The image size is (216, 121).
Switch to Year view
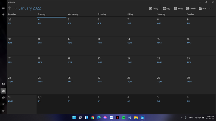click(x=202, y=9)
